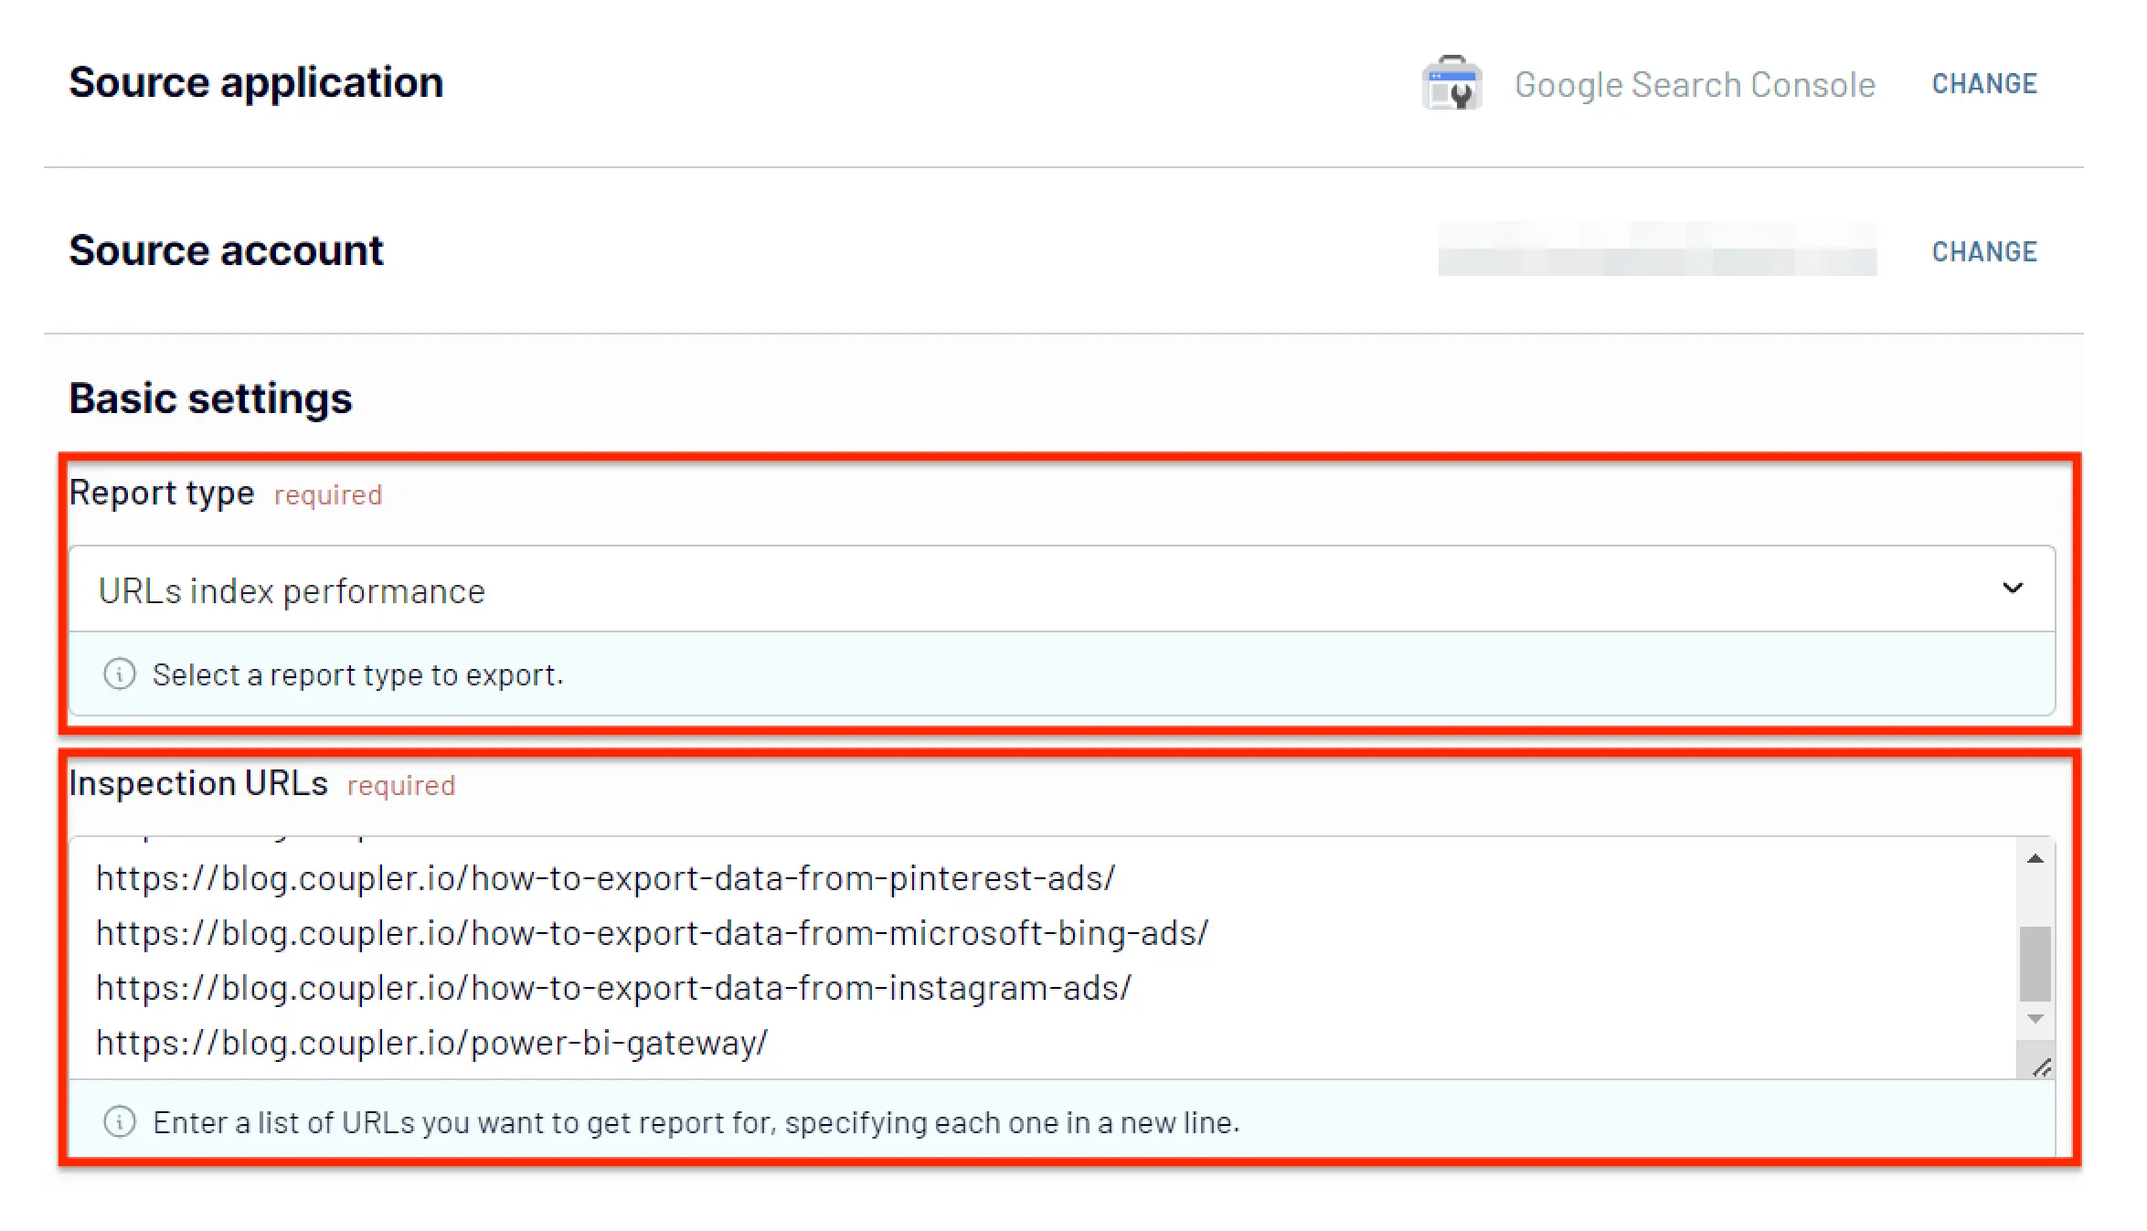This screenshot has width=2147, height=1231.
Task: Click the Inspection URLs scrollbar thumb
Action: coord(2035,964)
